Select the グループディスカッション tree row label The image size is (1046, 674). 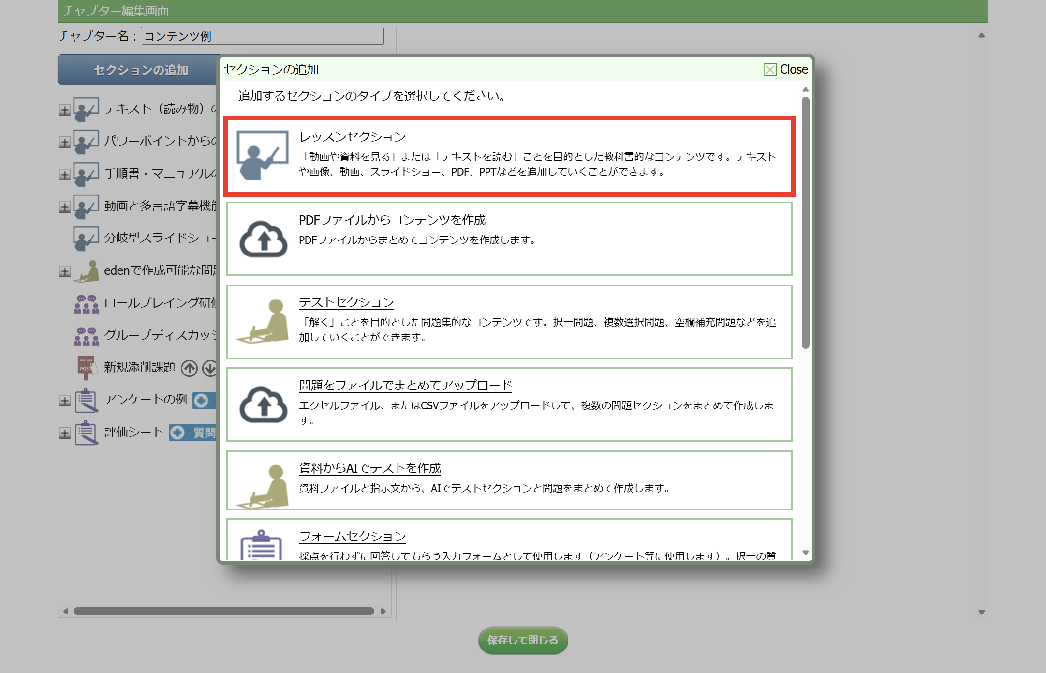click(x=160, y=335)
